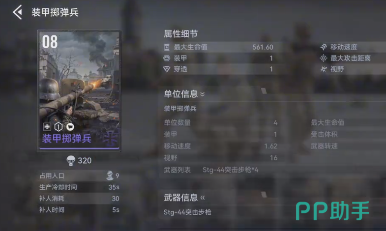
Task: Tap the parachute cost icon beside 320
Action: 71,161
